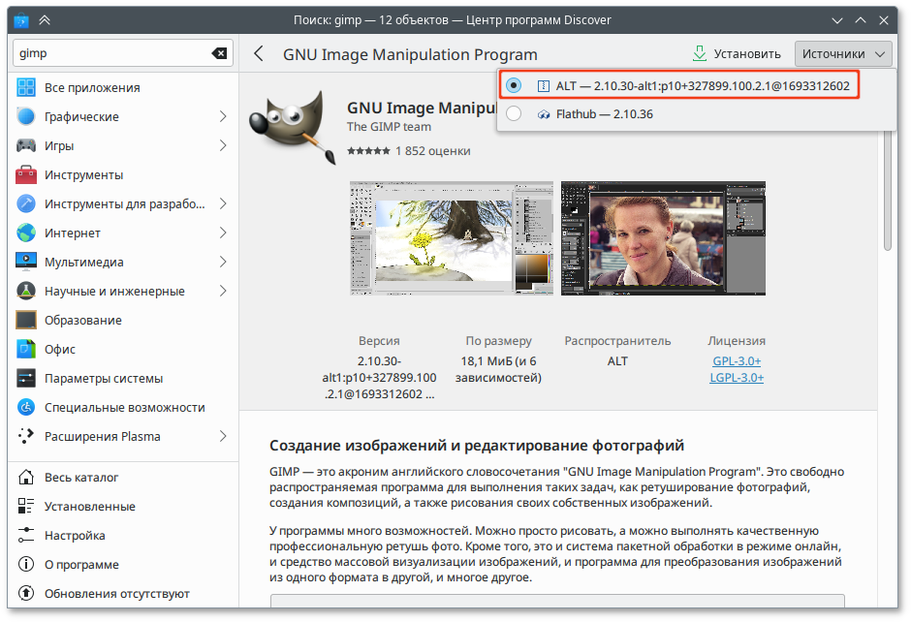Image resolution: width=911 pixels, height=622 pixels.
Task: Expand the Plasma extensions category arrow
Action: [x=222, y=437]
